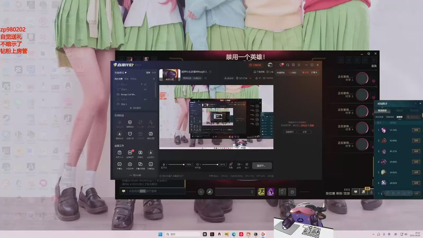Mute speaker via speaker icon under preview

[x=197, y=164]
